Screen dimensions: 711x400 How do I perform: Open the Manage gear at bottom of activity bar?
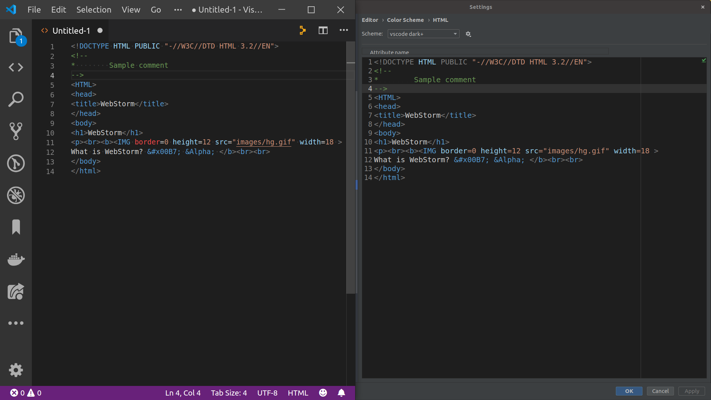[16, 370]
